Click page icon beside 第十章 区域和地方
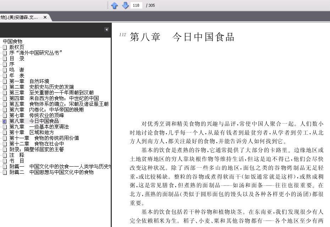Screen dimensions: 330x227 [5, 133]
